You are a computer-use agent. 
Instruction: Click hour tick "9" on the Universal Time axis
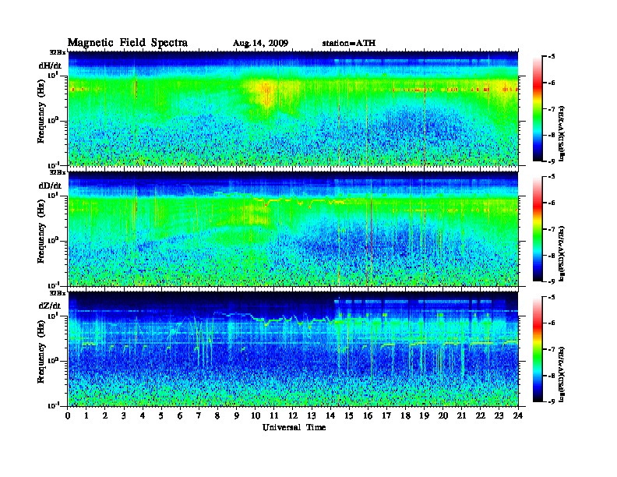[x=237, y=415]
